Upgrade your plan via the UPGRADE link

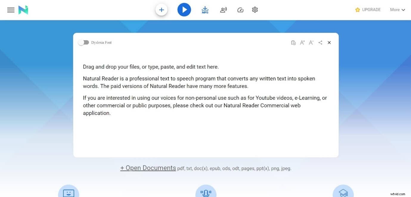click(368, 10)
